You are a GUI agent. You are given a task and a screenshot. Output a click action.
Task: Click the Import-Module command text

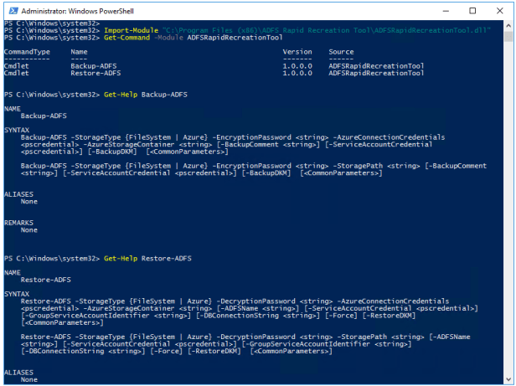131,30
